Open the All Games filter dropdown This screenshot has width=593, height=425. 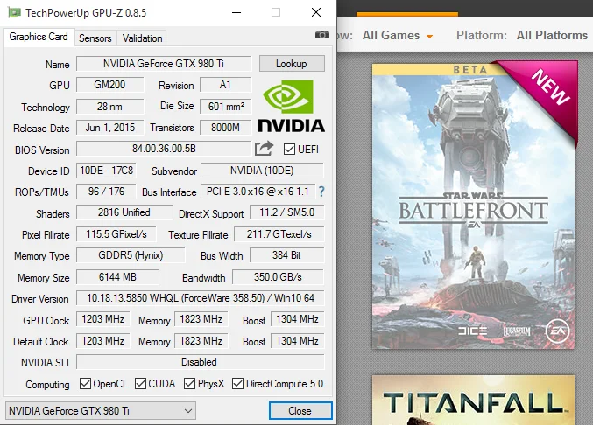398,36
